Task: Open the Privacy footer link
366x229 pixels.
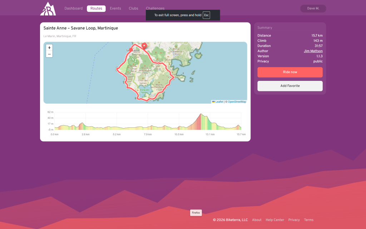Action: pos(294,220)
